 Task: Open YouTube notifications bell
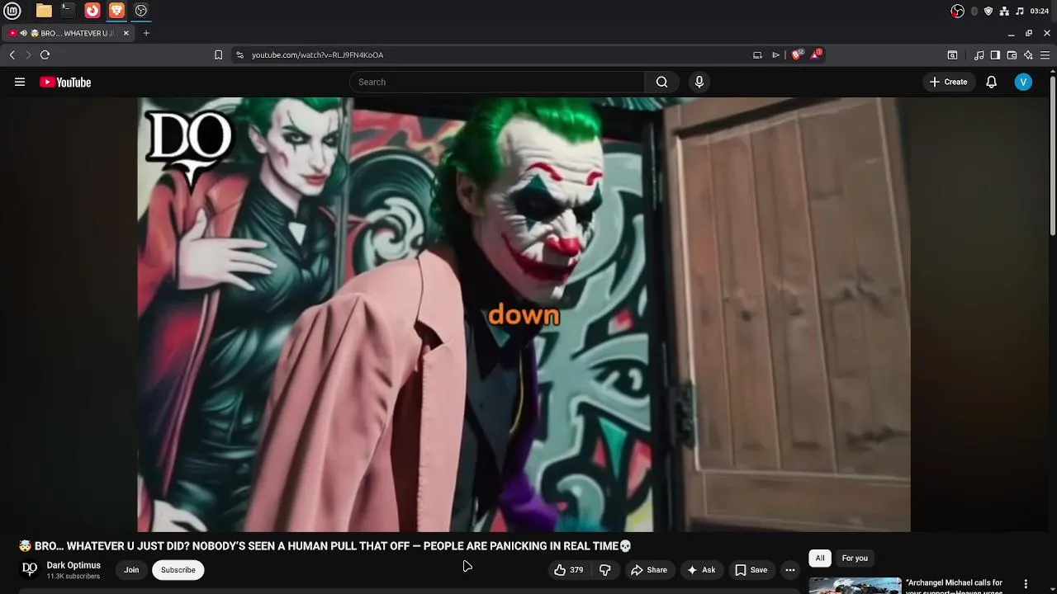click(x=992, y=82)
